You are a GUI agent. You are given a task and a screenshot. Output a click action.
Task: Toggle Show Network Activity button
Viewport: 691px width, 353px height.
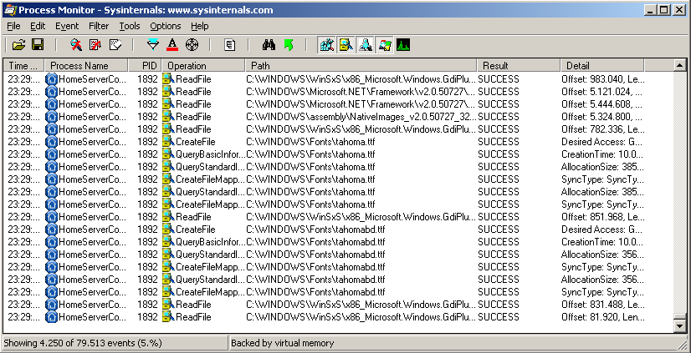point(365,44)
